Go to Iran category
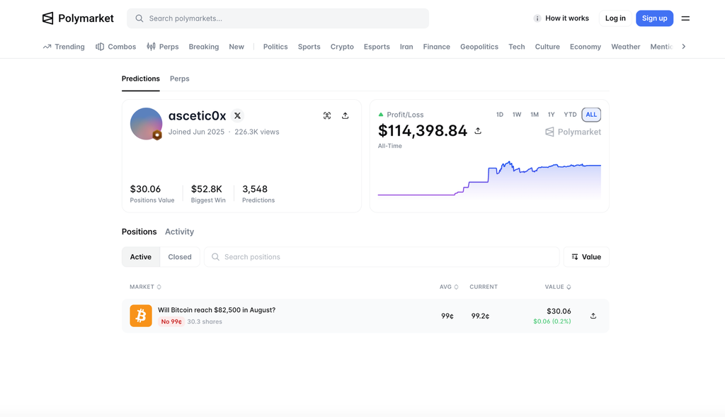The image size is (725, 417). (406, 47)
